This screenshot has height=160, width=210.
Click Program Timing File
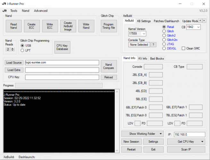109,26
